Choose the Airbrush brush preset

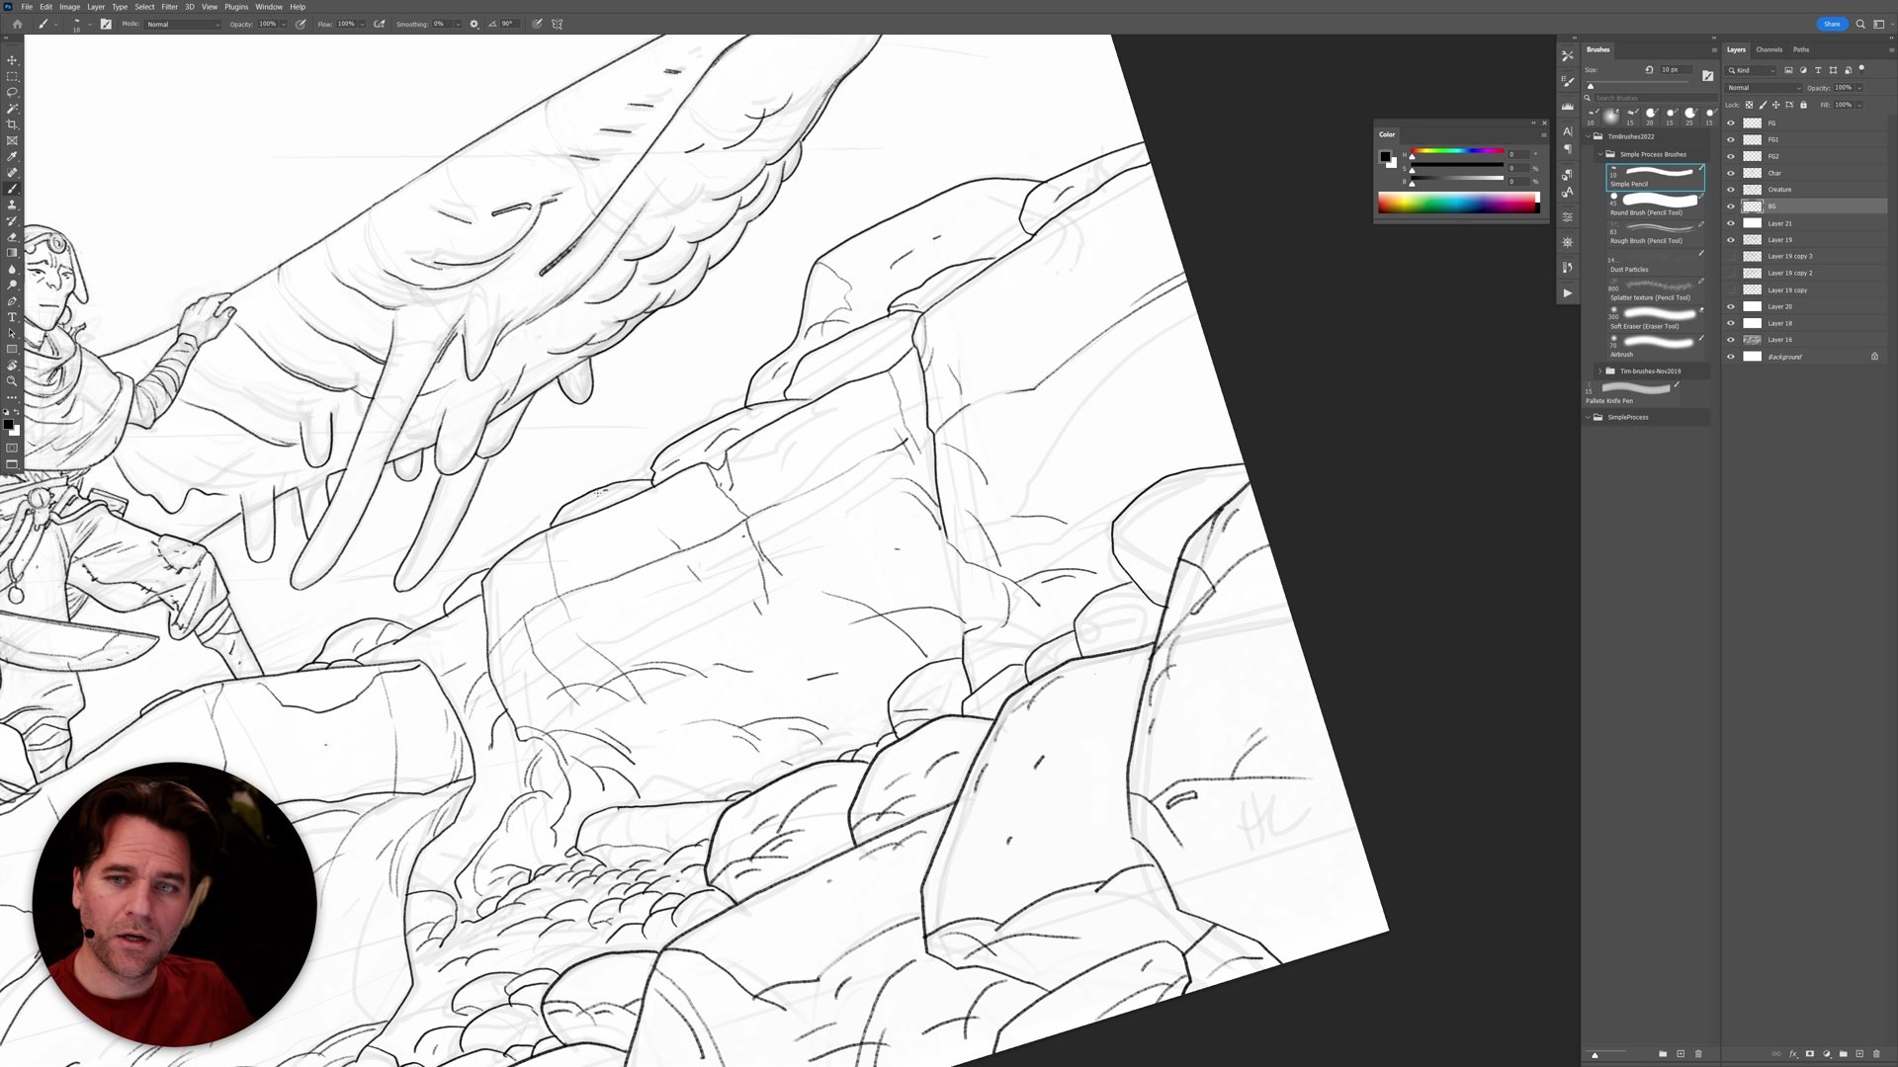point(1653,345)
